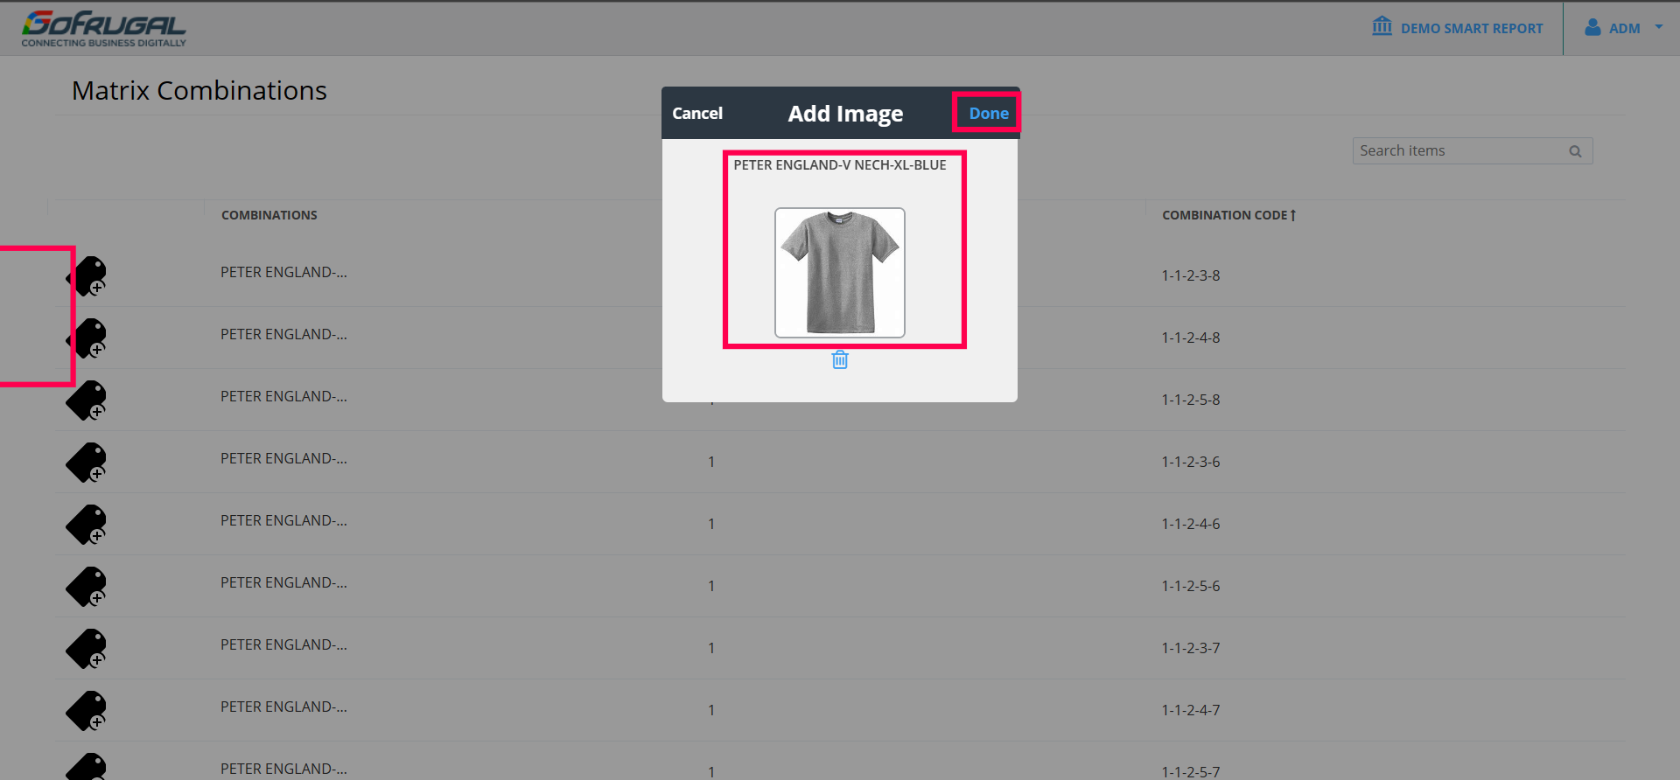Select combination code 1-1-2-3-6
The height and width of the screenshot is (780, 1680).
click(1191, 462)
